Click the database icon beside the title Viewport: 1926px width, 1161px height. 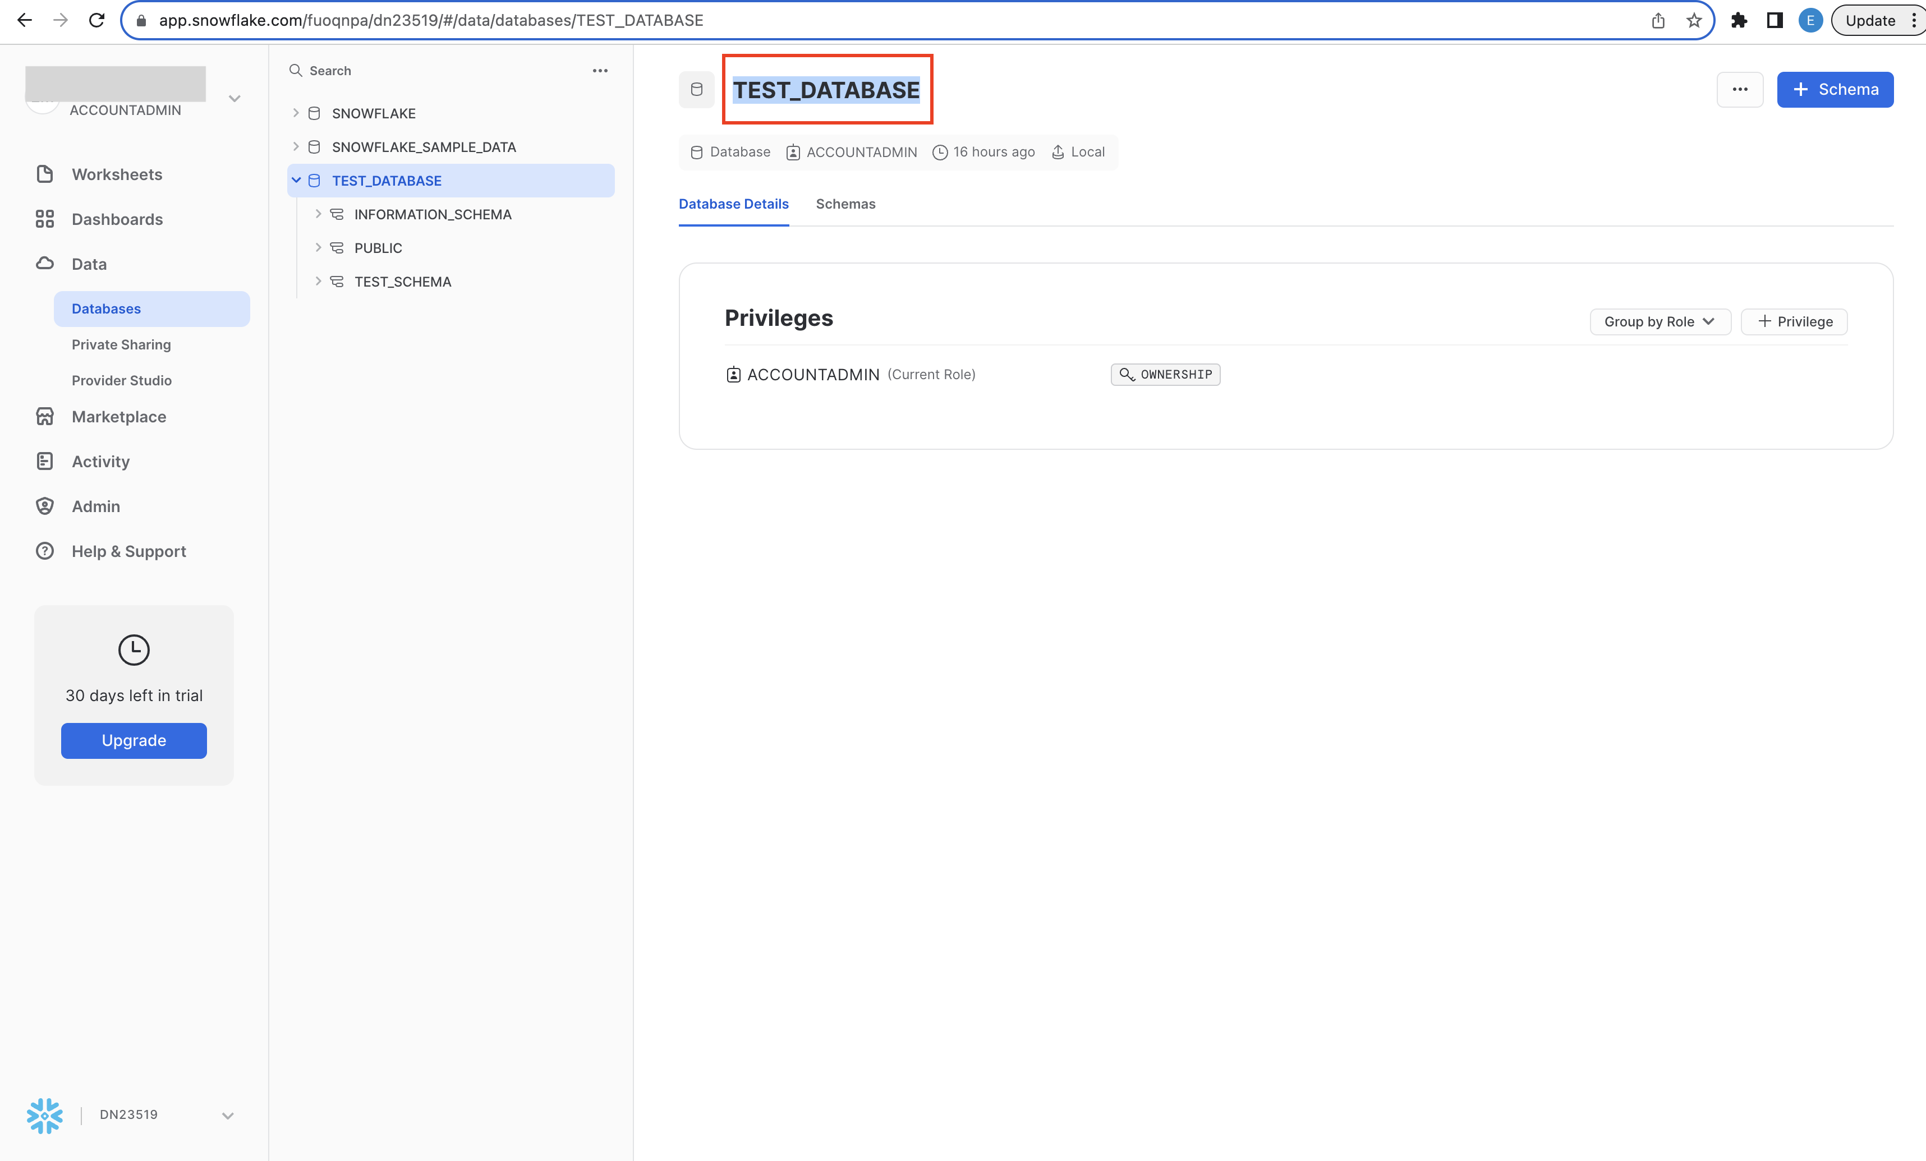click(x=696, y=90)
